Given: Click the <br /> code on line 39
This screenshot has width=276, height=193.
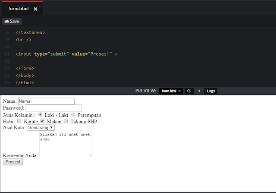Looking at the screenshot, I should tap(23, 40).
